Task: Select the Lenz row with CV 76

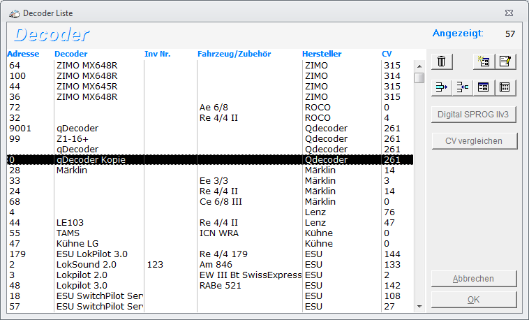Action: click(210, 212)
